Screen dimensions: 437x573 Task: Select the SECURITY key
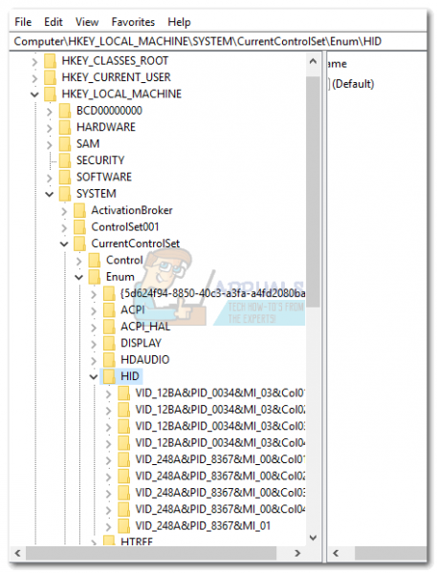click(x=100, y=160)
